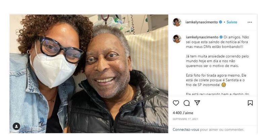Share the post with the paper plane icon
The image size is (258, 135).
(x=197, y=103)
